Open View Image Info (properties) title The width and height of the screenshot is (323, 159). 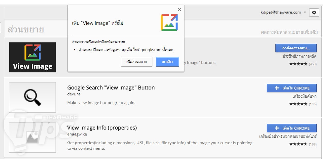[102, 128]
